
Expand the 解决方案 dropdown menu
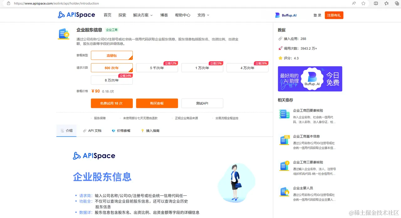pyautogui.click(x=143, y=15)
